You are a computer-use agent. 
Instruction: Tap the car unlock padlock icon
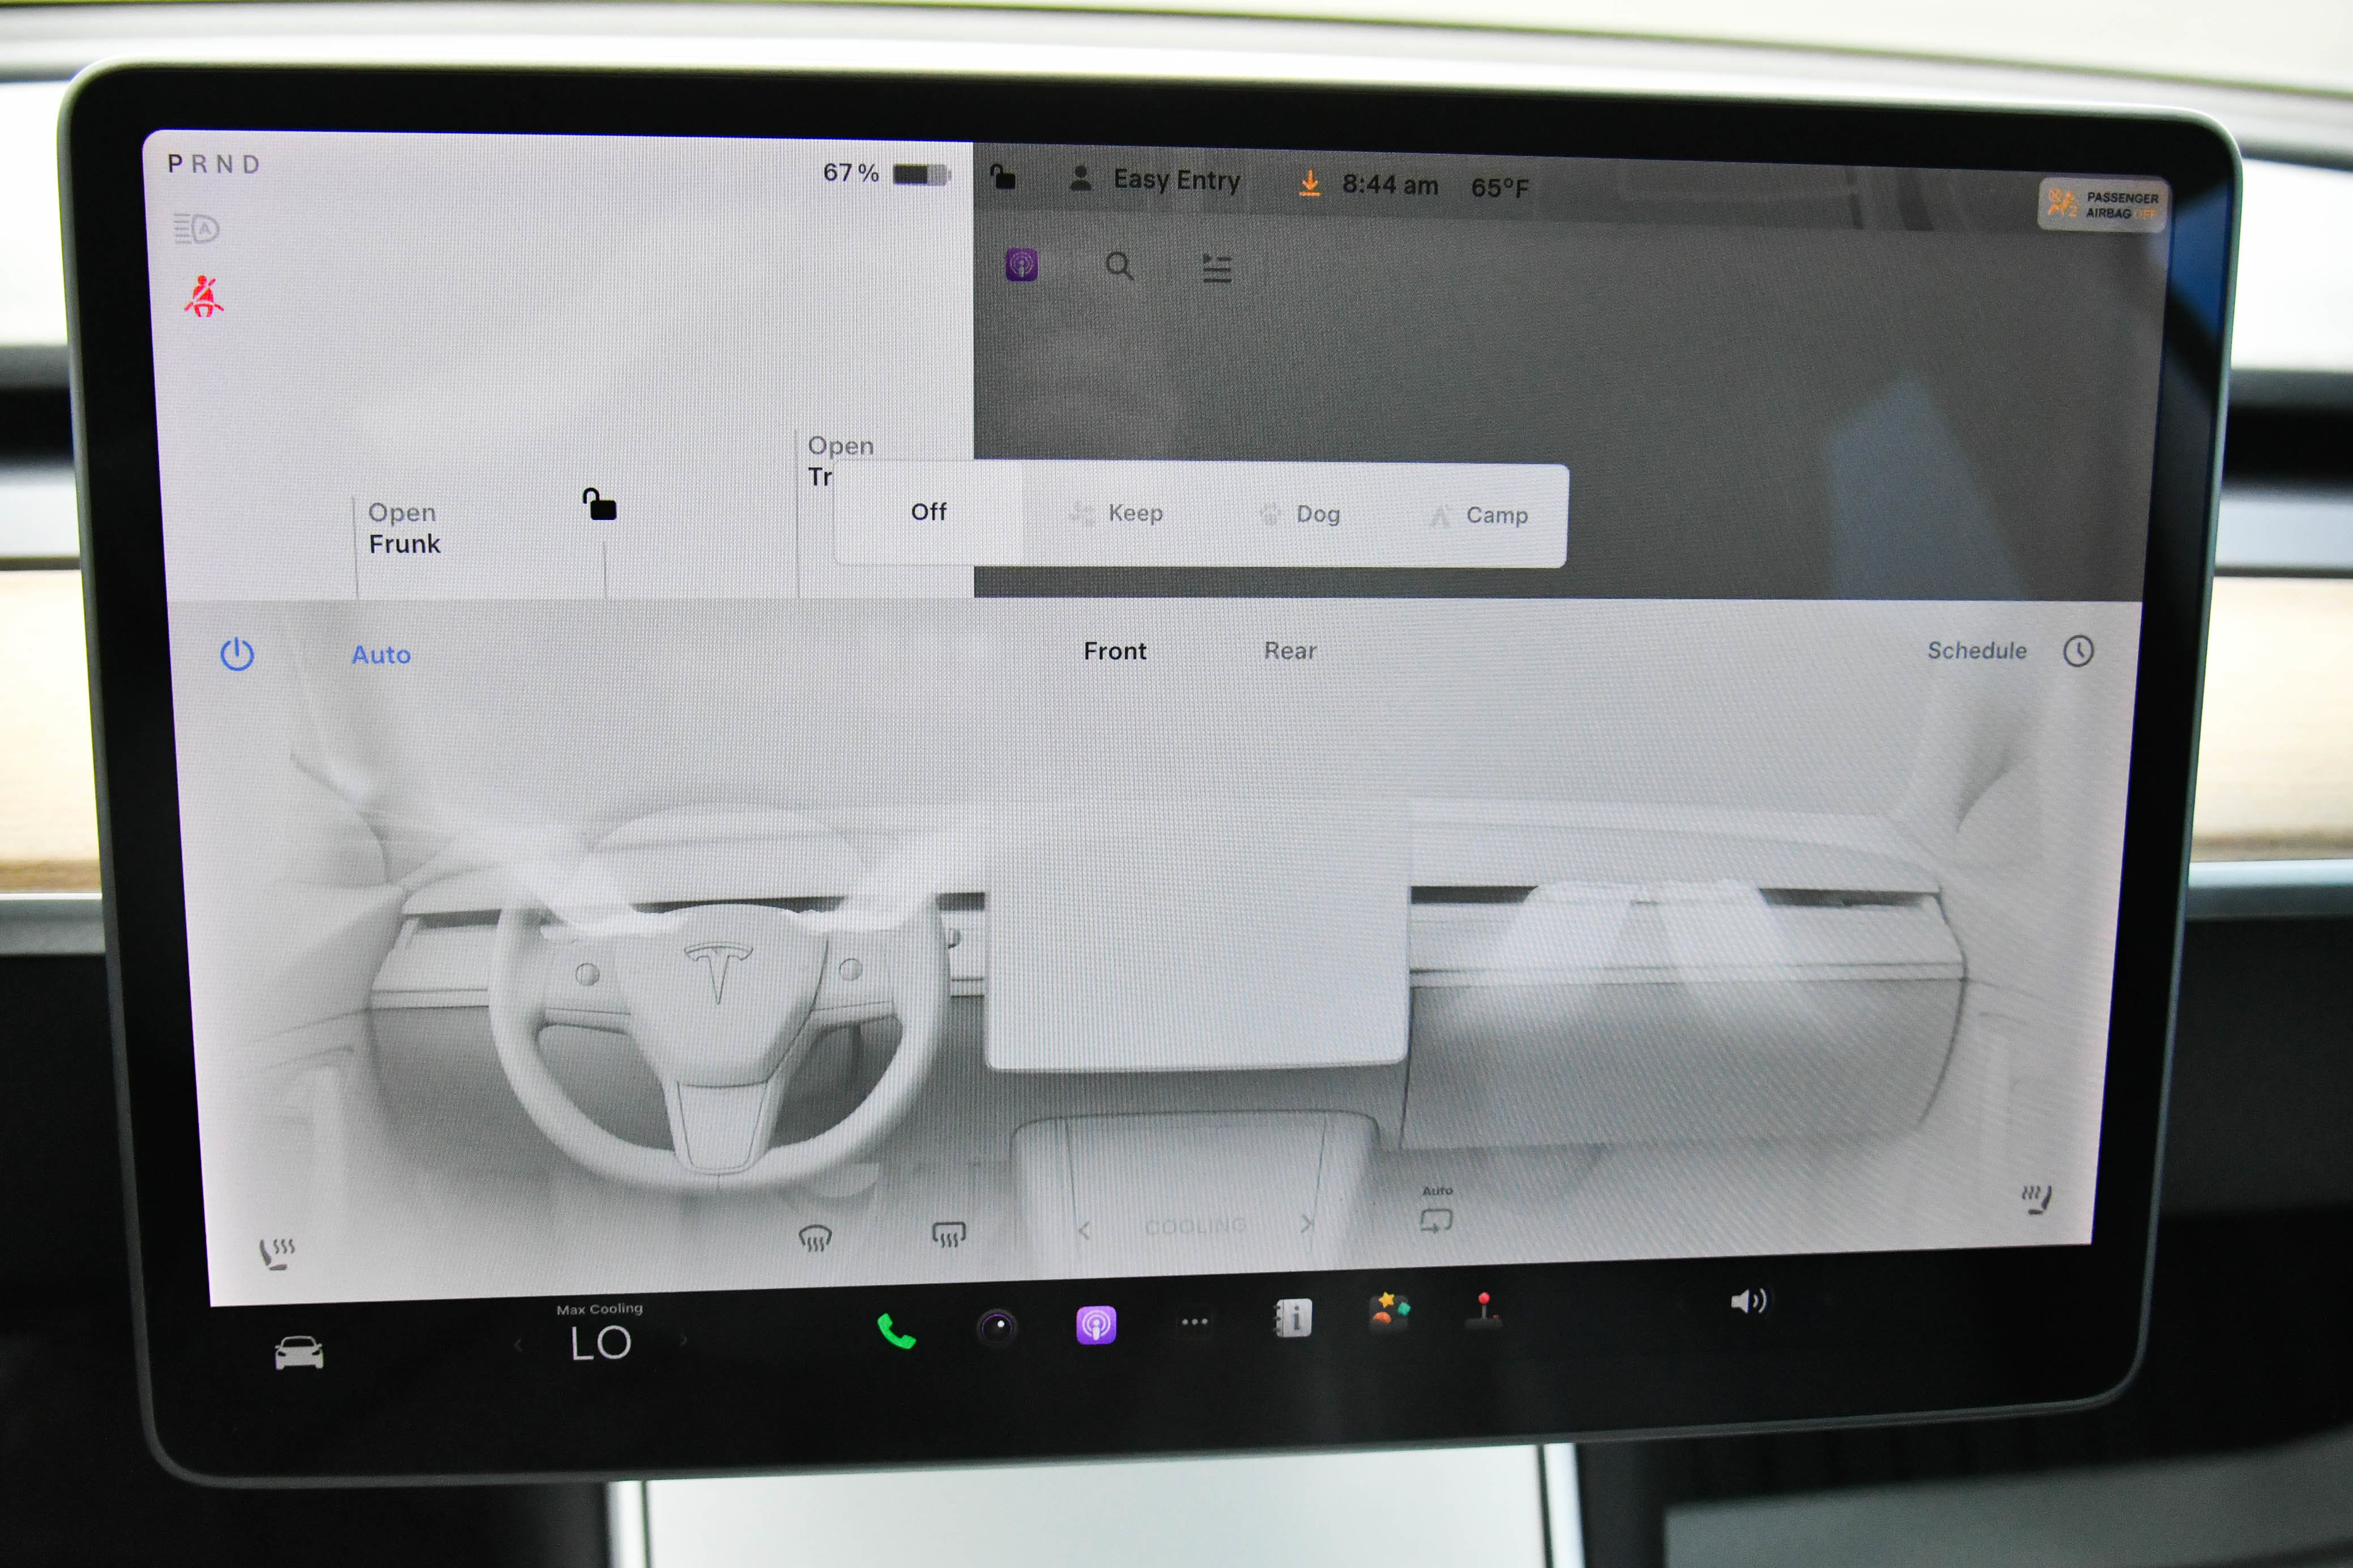tap(599, 504)
